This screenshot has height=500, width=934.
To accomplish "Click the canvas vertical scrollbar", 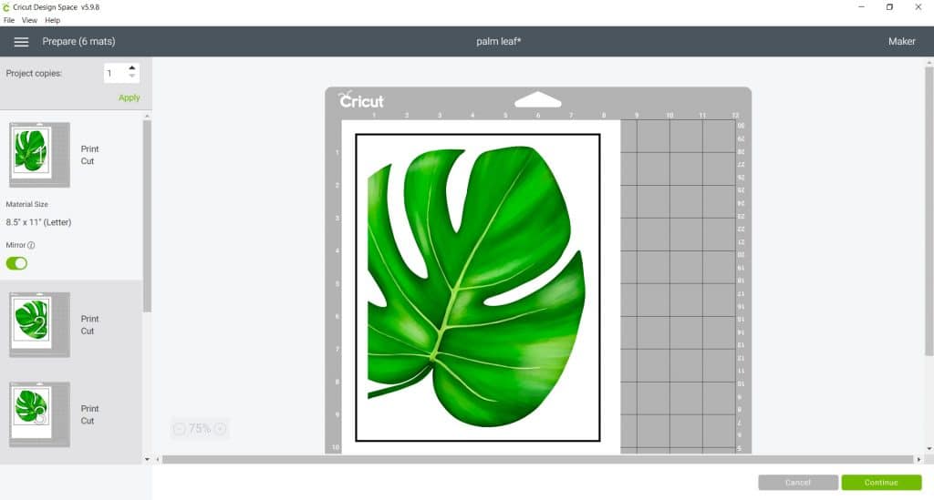I will tap(929, 211).
